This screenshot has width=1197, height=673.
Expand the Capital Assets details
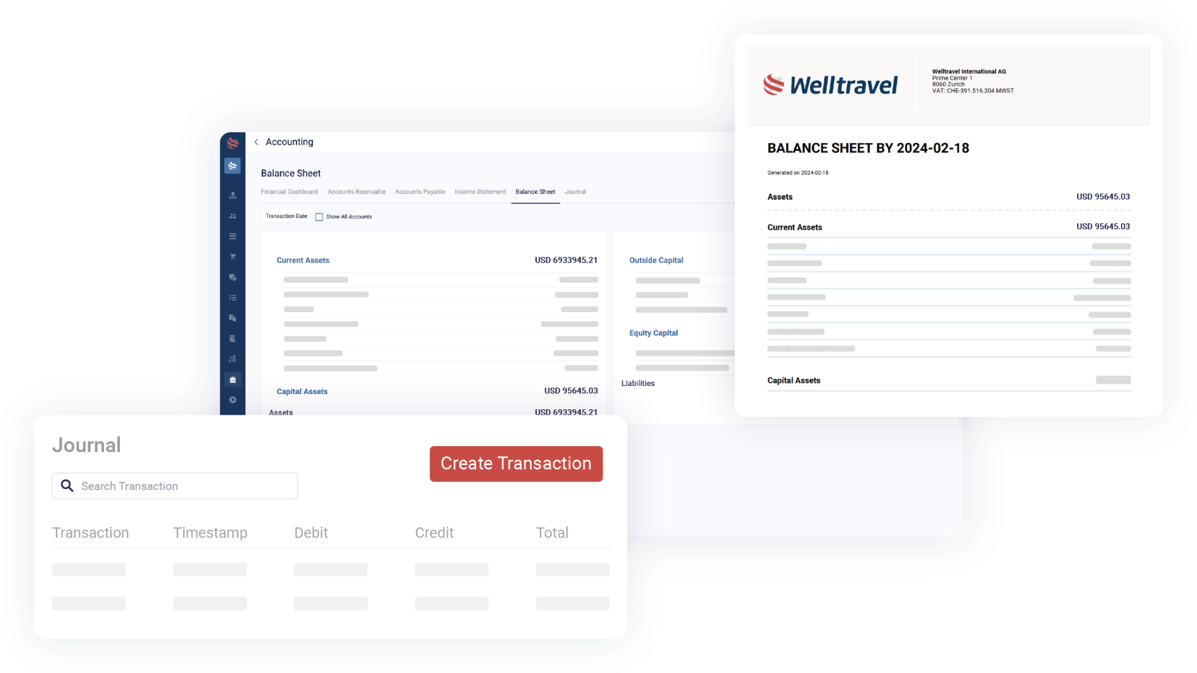tap(302, 391)
